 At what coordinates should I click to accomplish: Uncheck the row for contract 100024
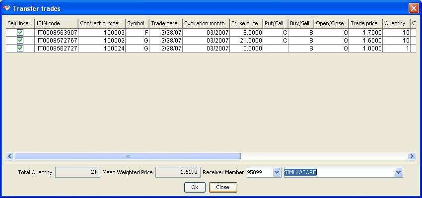(x=20, y=49)
